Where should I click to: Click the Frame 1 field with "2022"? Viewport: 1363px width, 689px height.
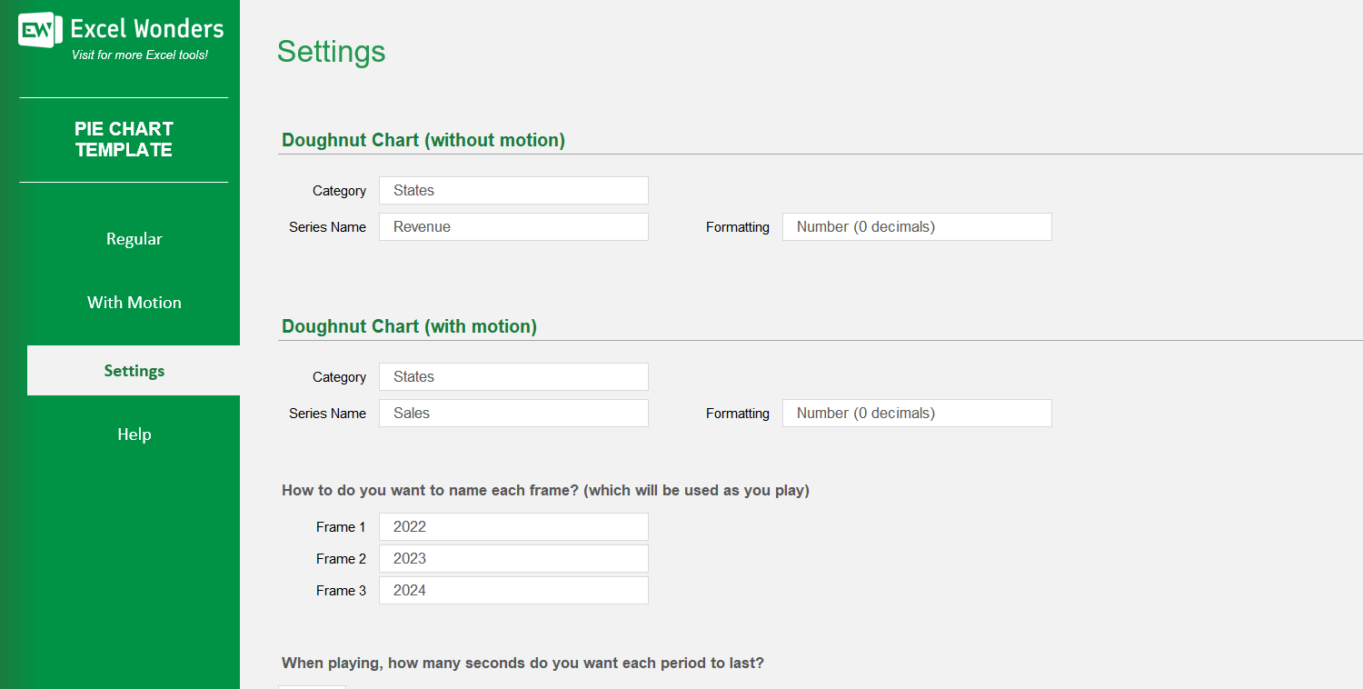[513, 526]
